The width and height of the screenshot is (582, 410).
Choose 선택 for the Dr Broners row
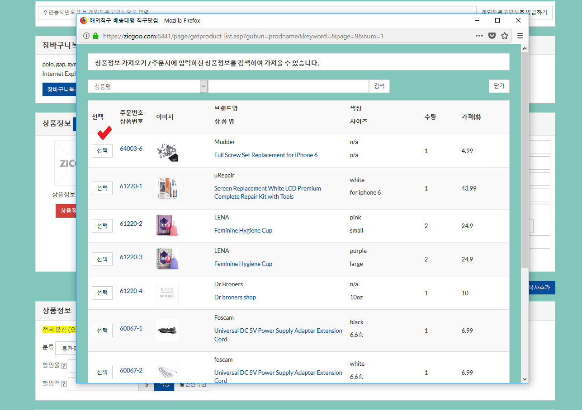[102, 293]
